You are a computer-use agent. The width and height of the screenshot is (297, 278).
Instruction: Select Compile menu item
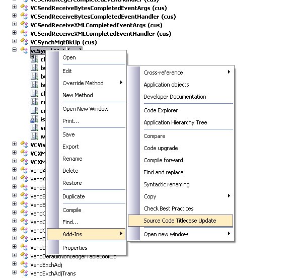pos(86,210)
